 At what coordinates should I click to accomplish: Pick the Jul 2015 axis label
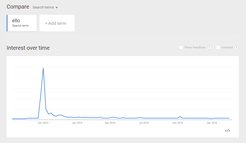point(144,123)
